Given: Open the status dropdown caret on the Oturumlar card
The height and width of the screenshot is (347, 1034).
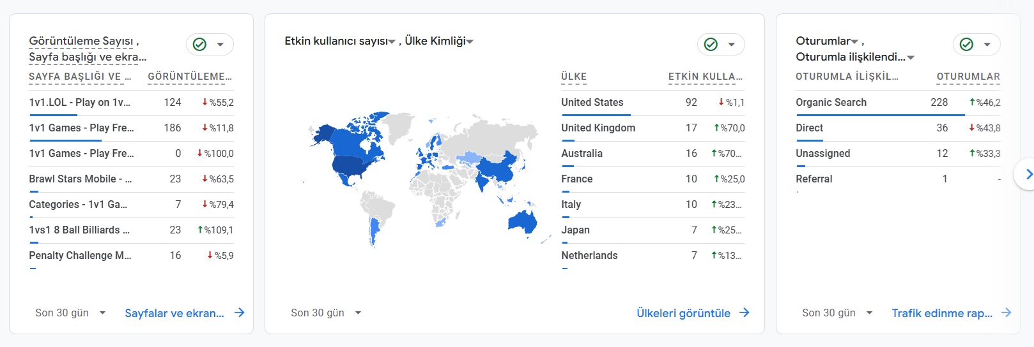Looking at the screenshot, I should [x=987, y=45].
